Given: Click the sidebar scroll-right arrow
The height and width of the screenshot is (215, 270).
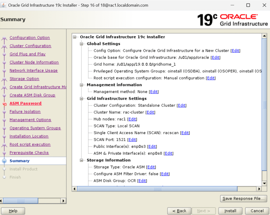Looking at the screenshot, I should point(63,201).
